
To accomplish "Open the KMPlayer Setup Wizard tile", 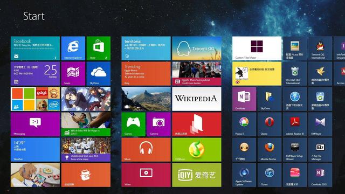I will pyautogui.click(x=295, y=150).
